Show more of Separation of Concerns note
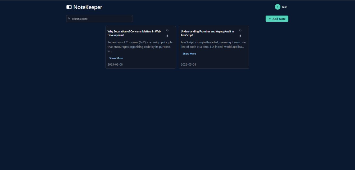 pyautogui.click(x=116, y=58)
